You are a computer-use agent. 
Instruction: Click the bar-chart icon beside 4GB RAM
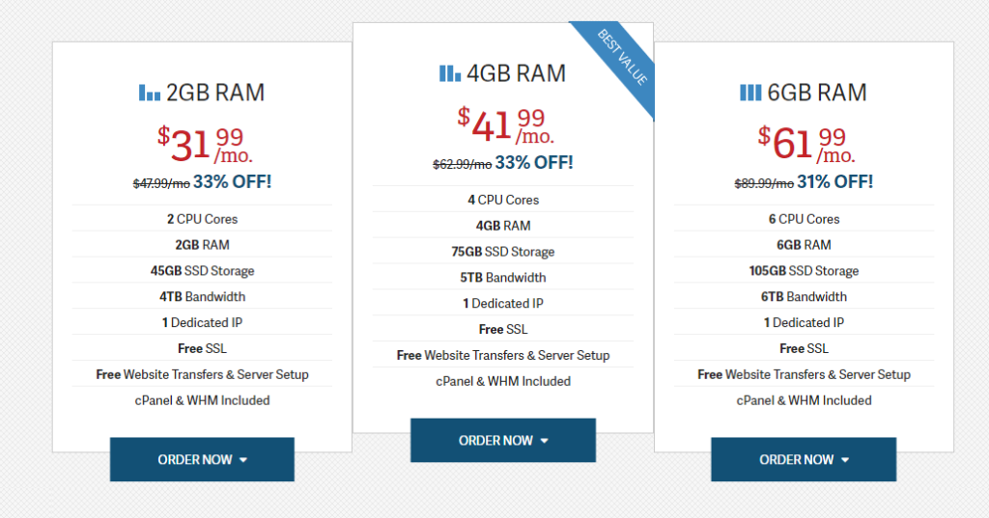(450, 73)
